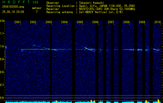Click the 2009 time marker
This screenshot has height=103, width=163.
pyautogui.click(x=142, y=22)
